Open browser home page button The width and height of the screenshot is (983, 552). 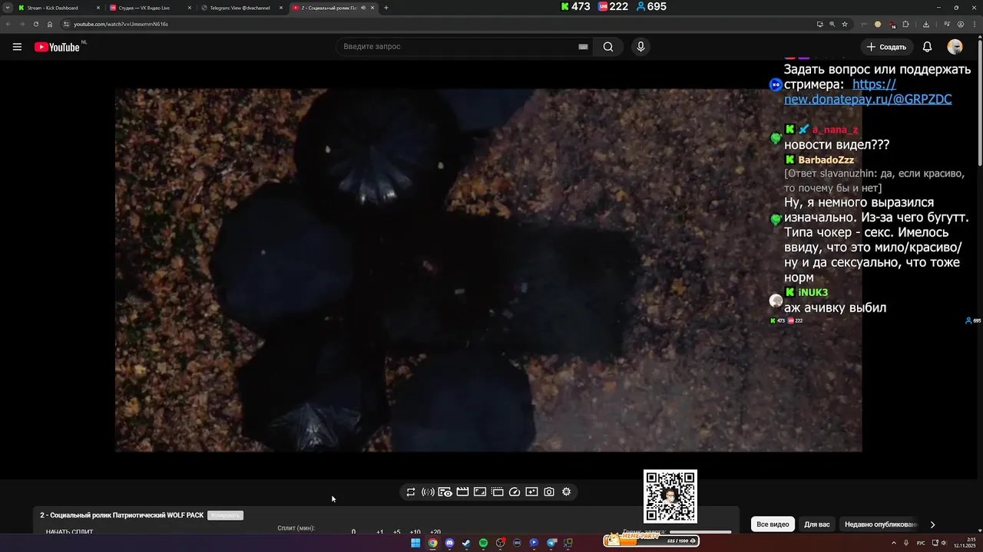coord(50,24)
